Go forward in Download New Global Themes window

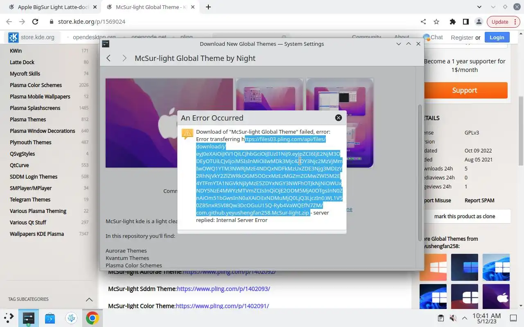coord(124,58)
